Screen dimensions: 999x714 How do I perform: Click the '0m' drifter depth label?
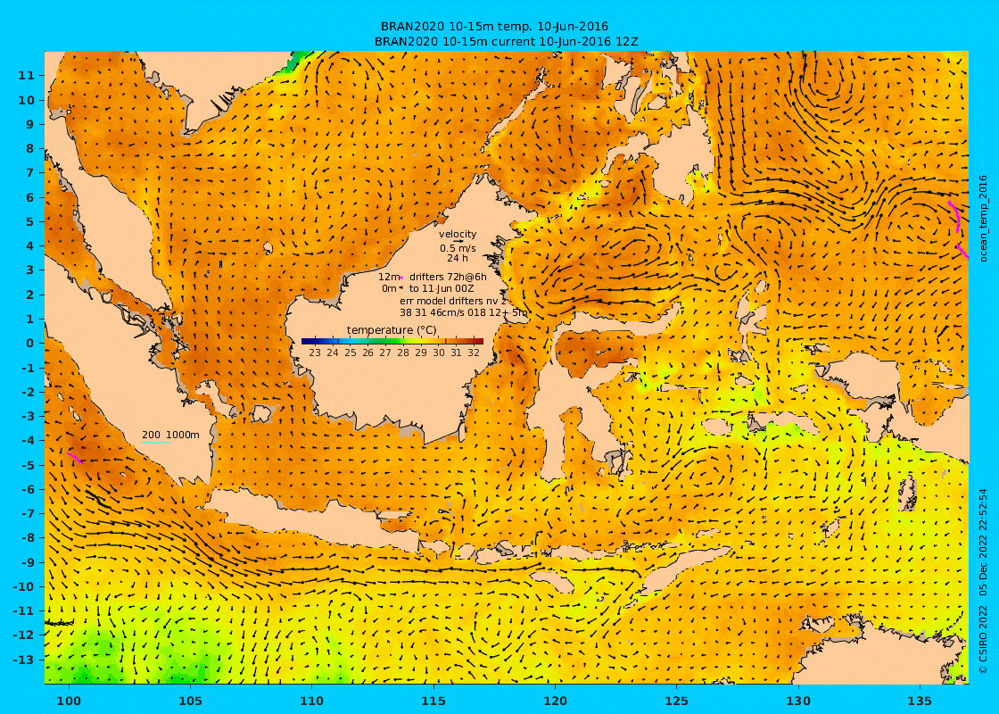point(389,289)
